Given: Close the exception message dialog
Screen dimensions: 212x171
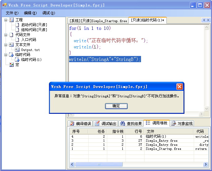Looking at the screenshot, I should [x=179, y=87].
